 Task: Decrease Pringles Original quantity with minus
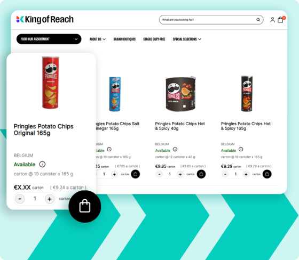20,199
